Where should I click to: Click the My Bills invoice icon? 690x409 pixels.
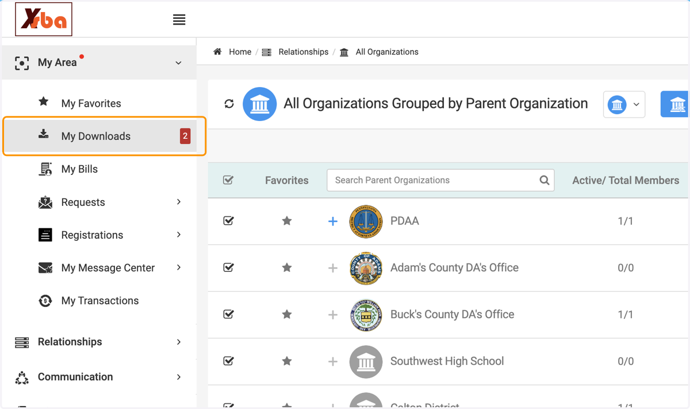45,169
